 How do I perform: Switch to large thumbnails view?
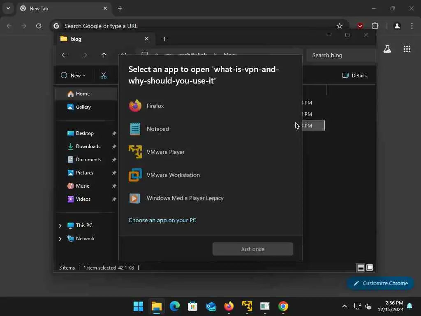point(370,267)
